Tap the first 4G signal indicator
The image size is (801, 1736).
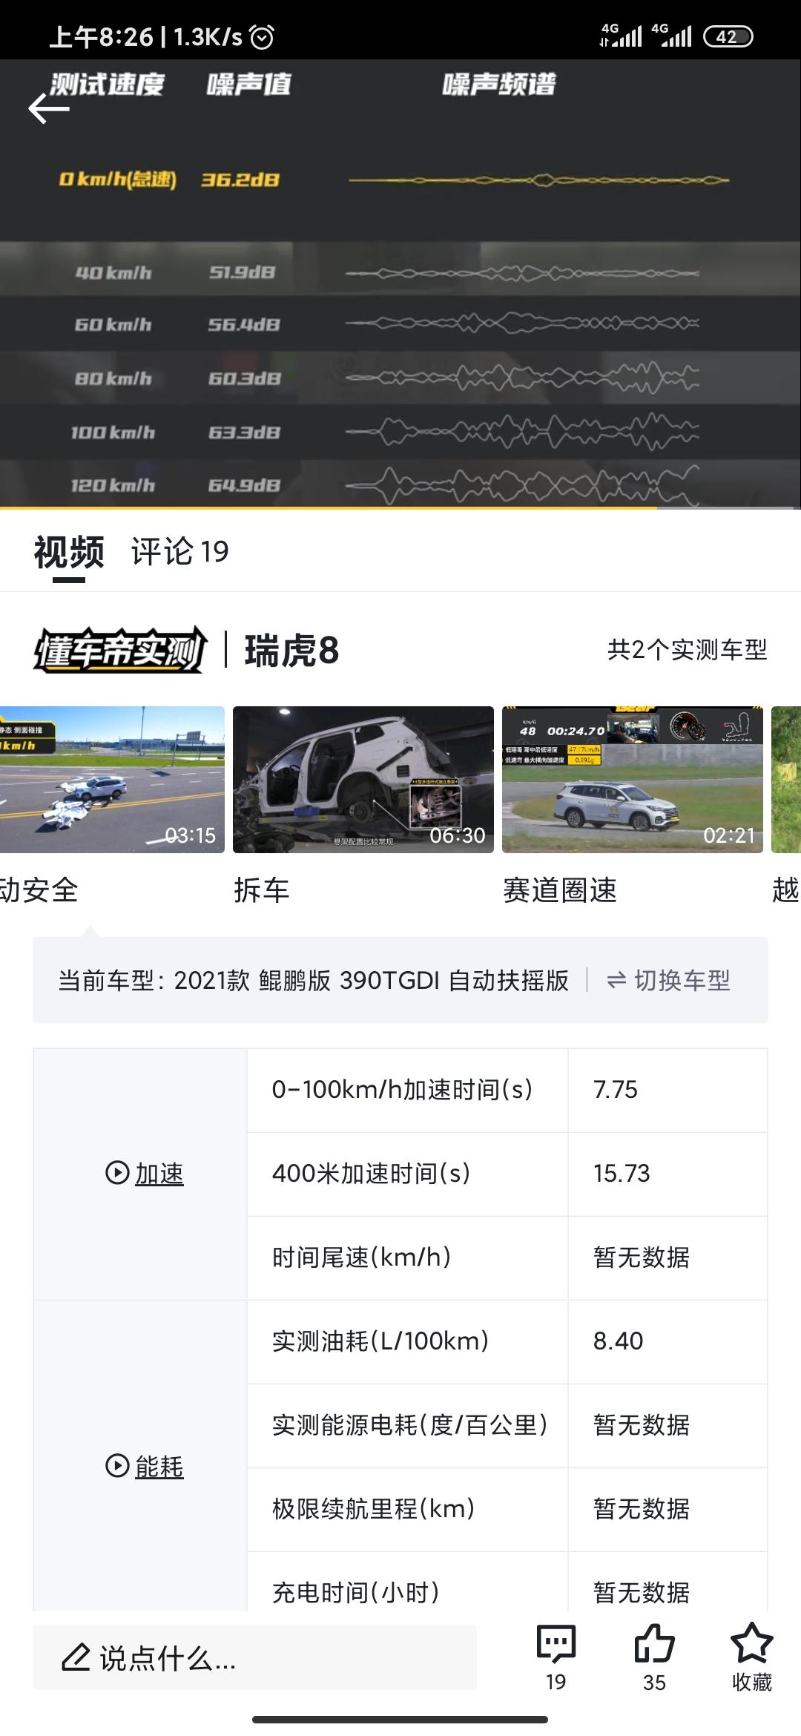tap(621, 35)
